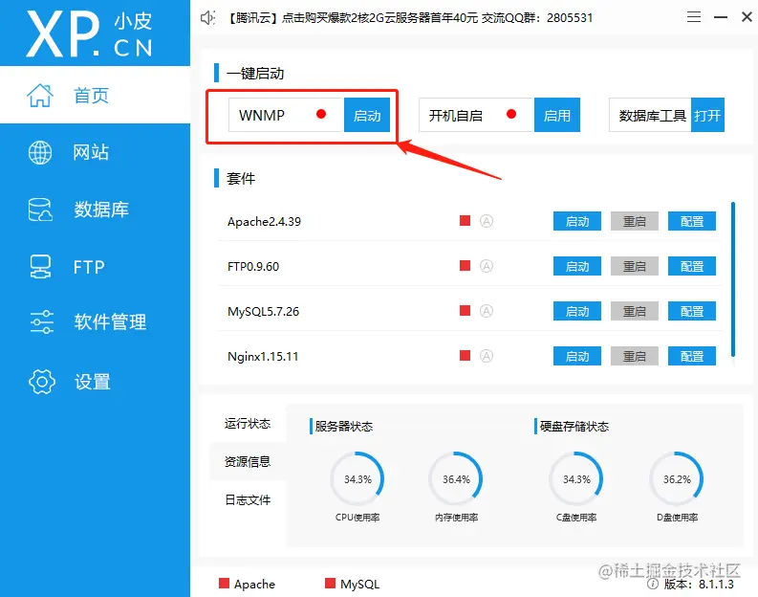
Task: Click 版本: 8.1.1.3 text
Action: pos(699,584)
